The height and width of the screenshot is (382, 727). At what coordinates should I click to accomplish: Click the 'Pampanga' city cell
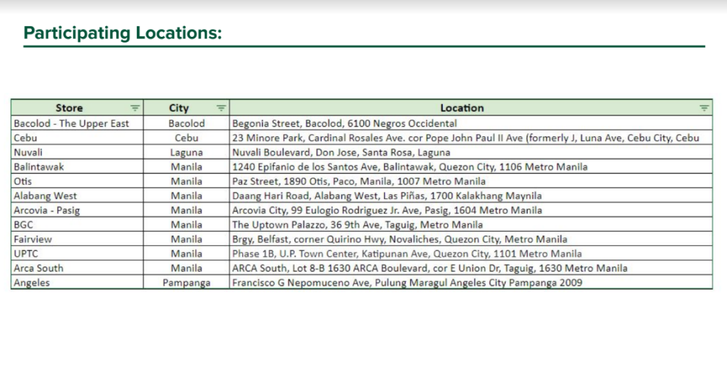point(187,282)
